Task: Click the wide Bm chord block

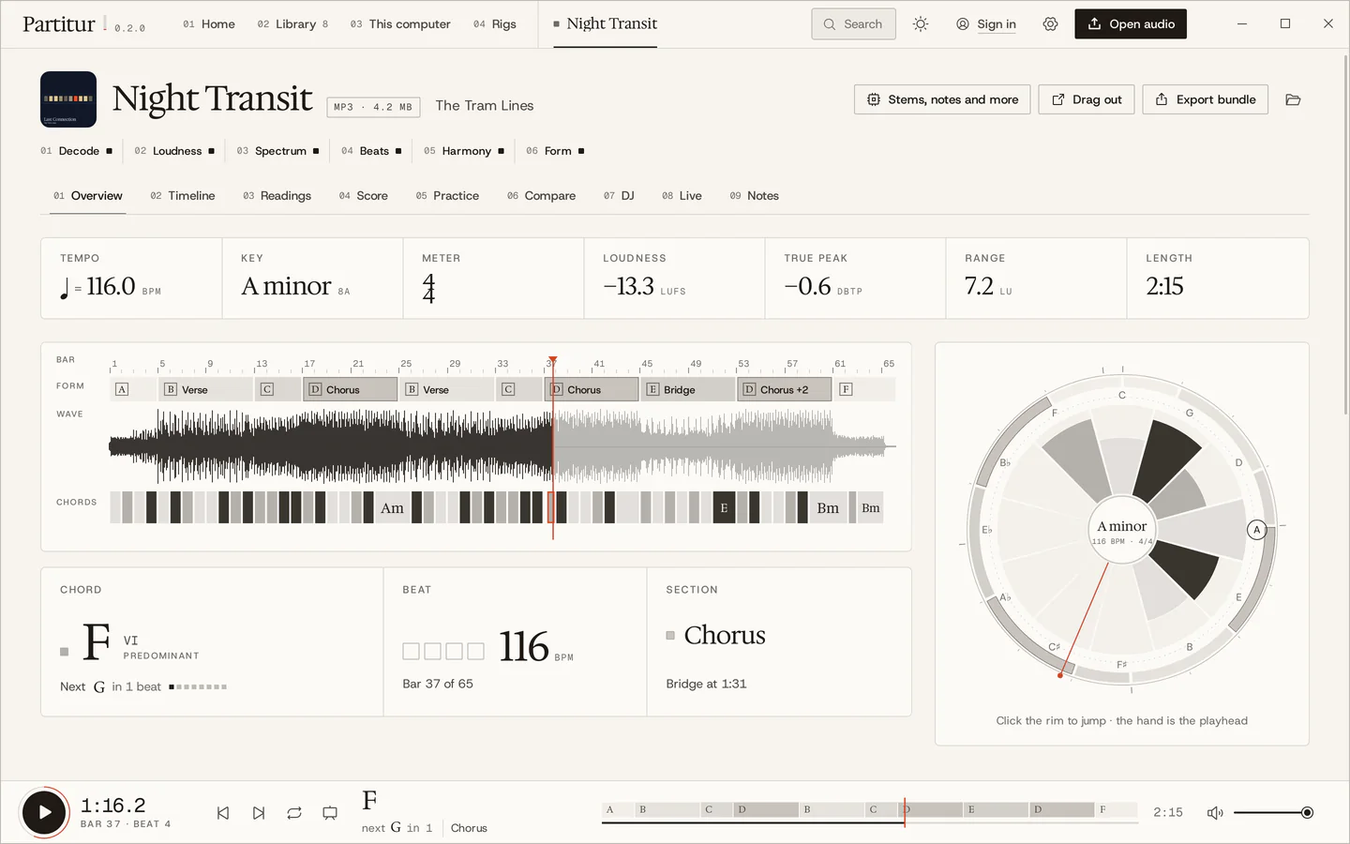Action: coord(828,508)
